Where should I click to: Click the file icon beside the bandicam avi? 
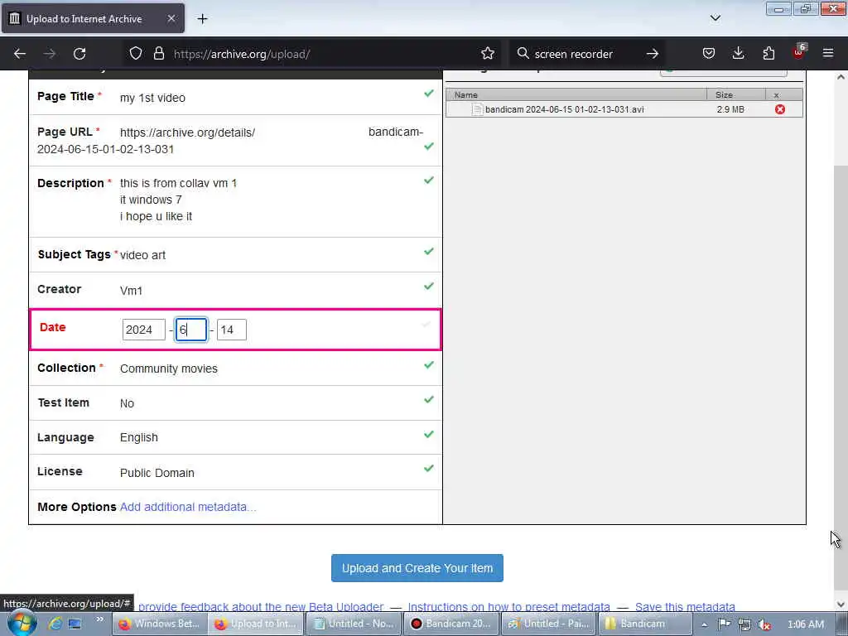tap(476, 109)
